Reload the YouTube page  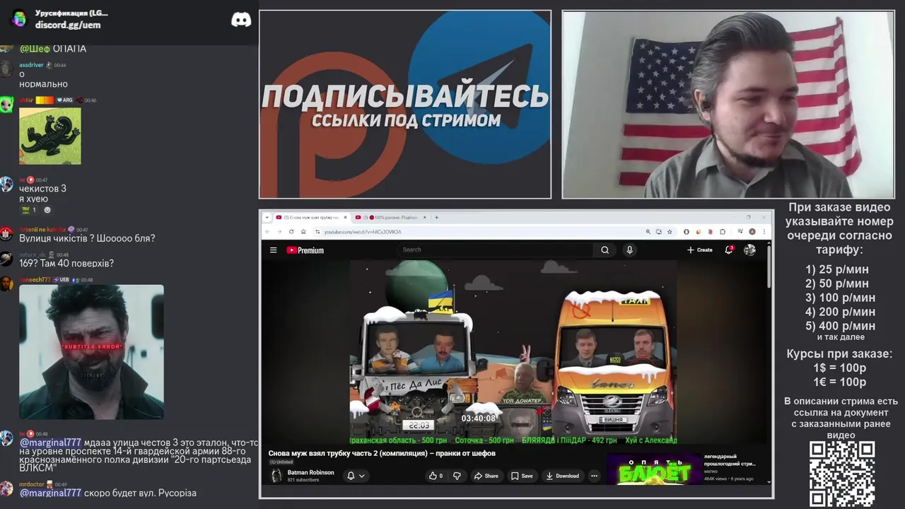pos(292,231)
